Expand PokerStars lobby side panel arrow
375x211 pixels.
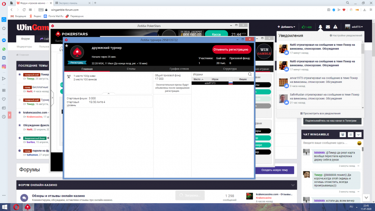pyautogui.click(x=52, y=97)
